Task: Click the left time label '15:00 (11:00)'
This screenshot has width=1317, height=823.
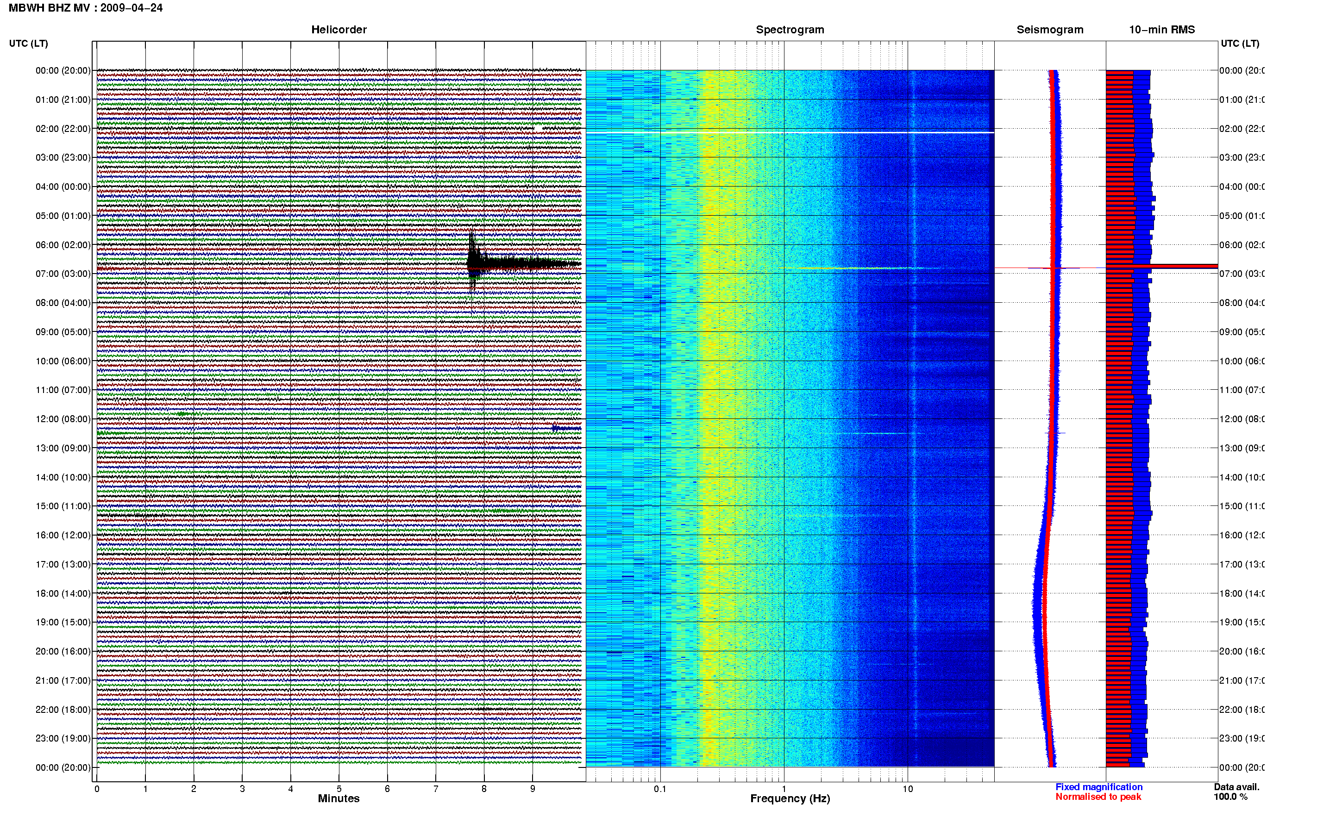Action: coord(63,505)
